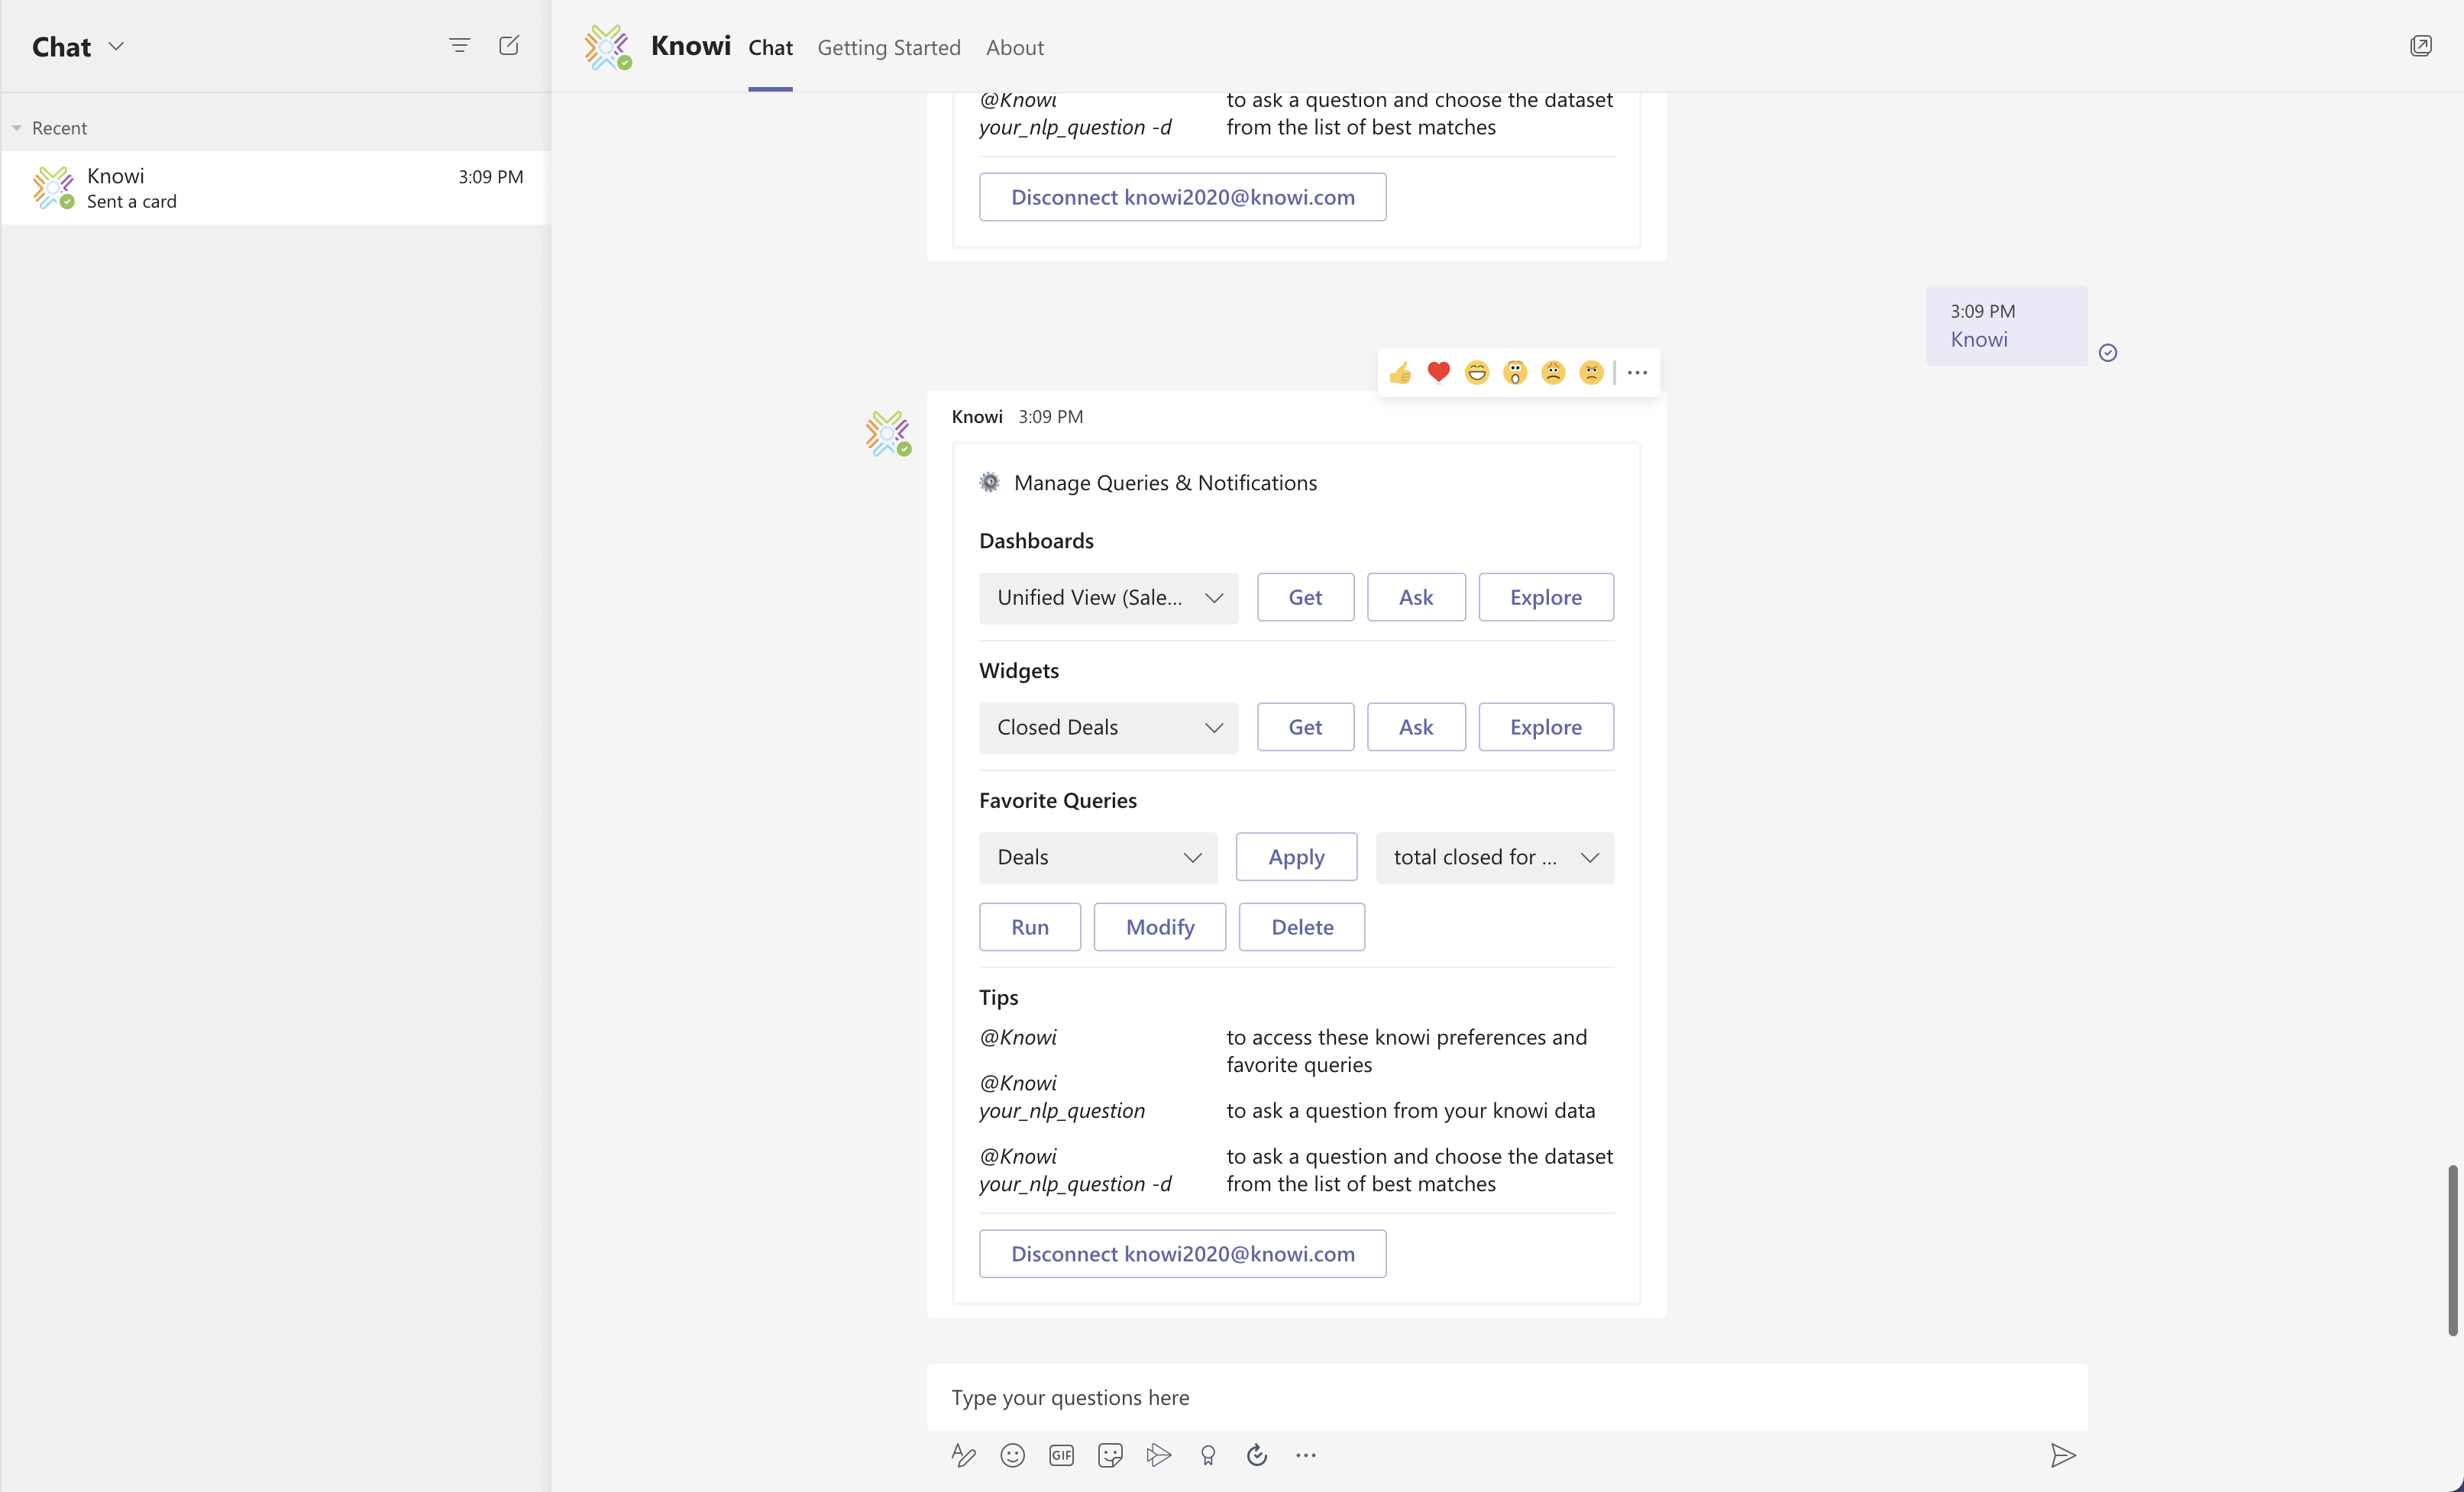This screenshot has height=1492, width=2464.
Task: Expand the Unified View dashboards dropdown
Action: point(1108,598)
